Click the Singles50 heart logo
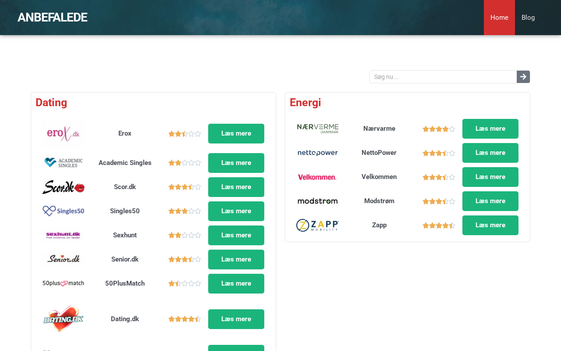The width and height of the screenshot is (561, 351). pos(63,211)
